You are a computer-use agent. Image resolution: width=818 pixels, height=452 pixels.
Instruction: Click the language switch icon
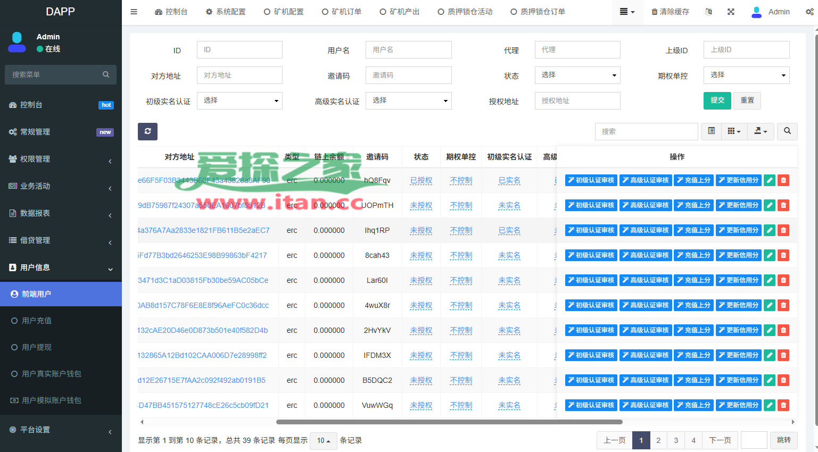708,12
